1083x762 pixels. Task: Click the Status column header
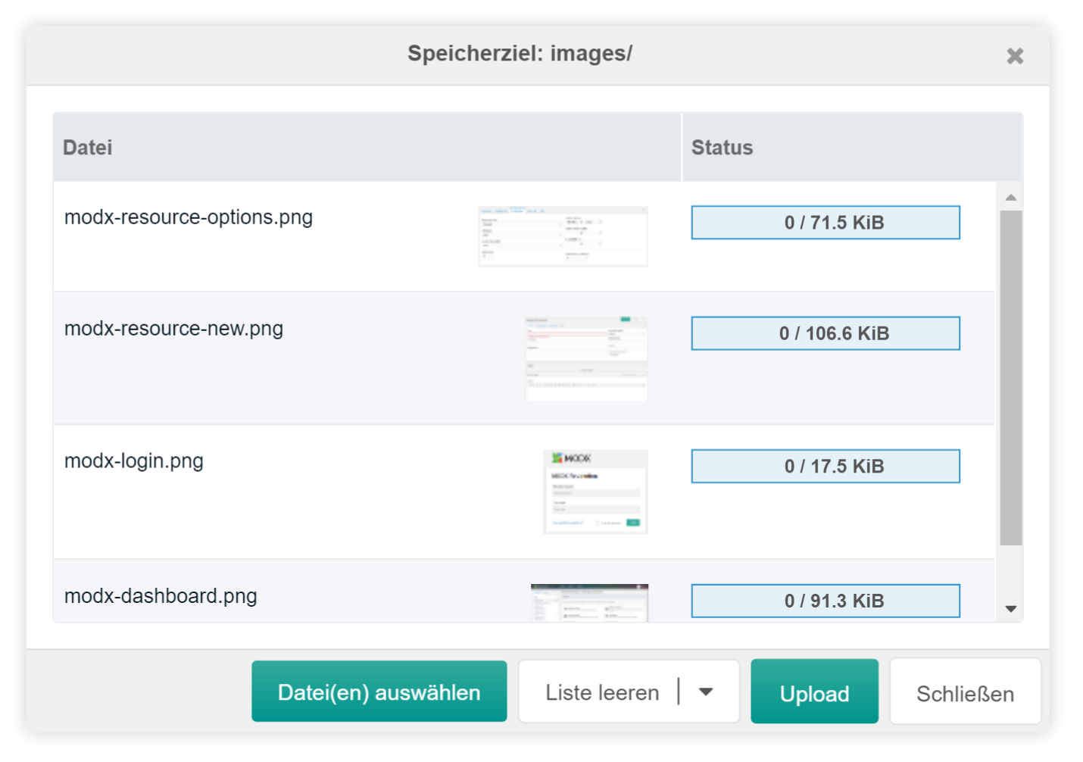point(721,147)
